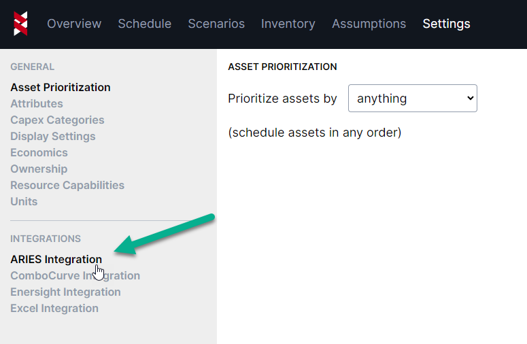Select Economics in the sidebar

click(39, 152)
